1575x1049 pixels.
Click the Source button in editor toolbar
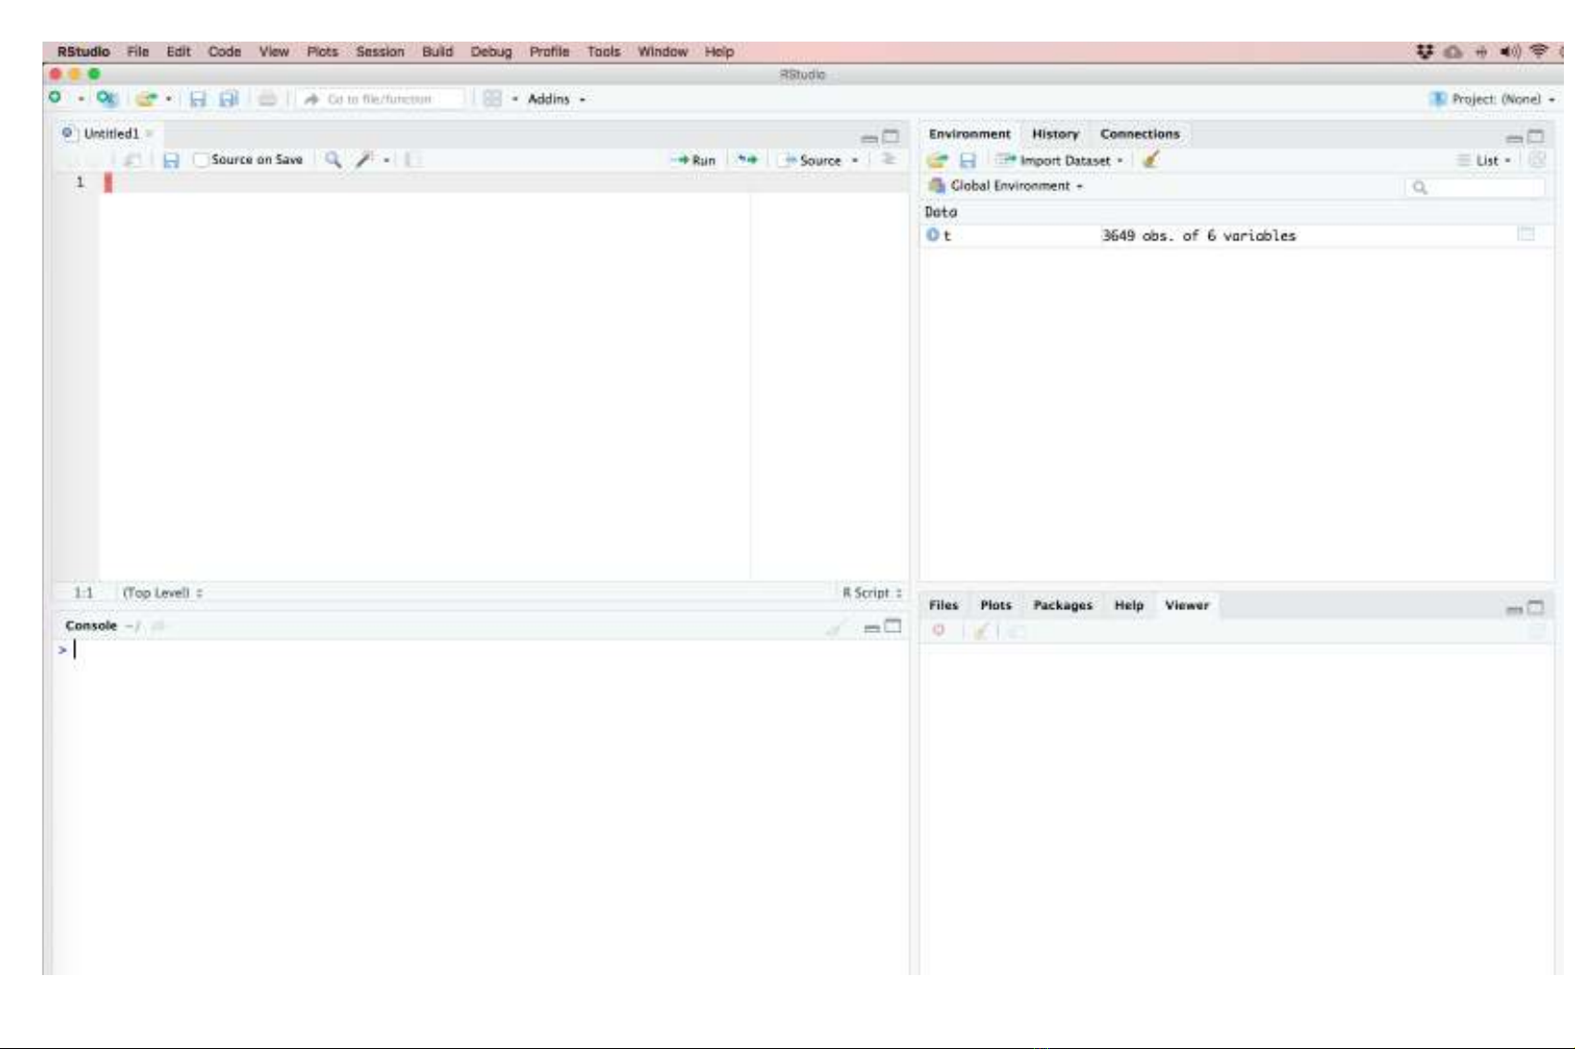click(x=813, y=160)
